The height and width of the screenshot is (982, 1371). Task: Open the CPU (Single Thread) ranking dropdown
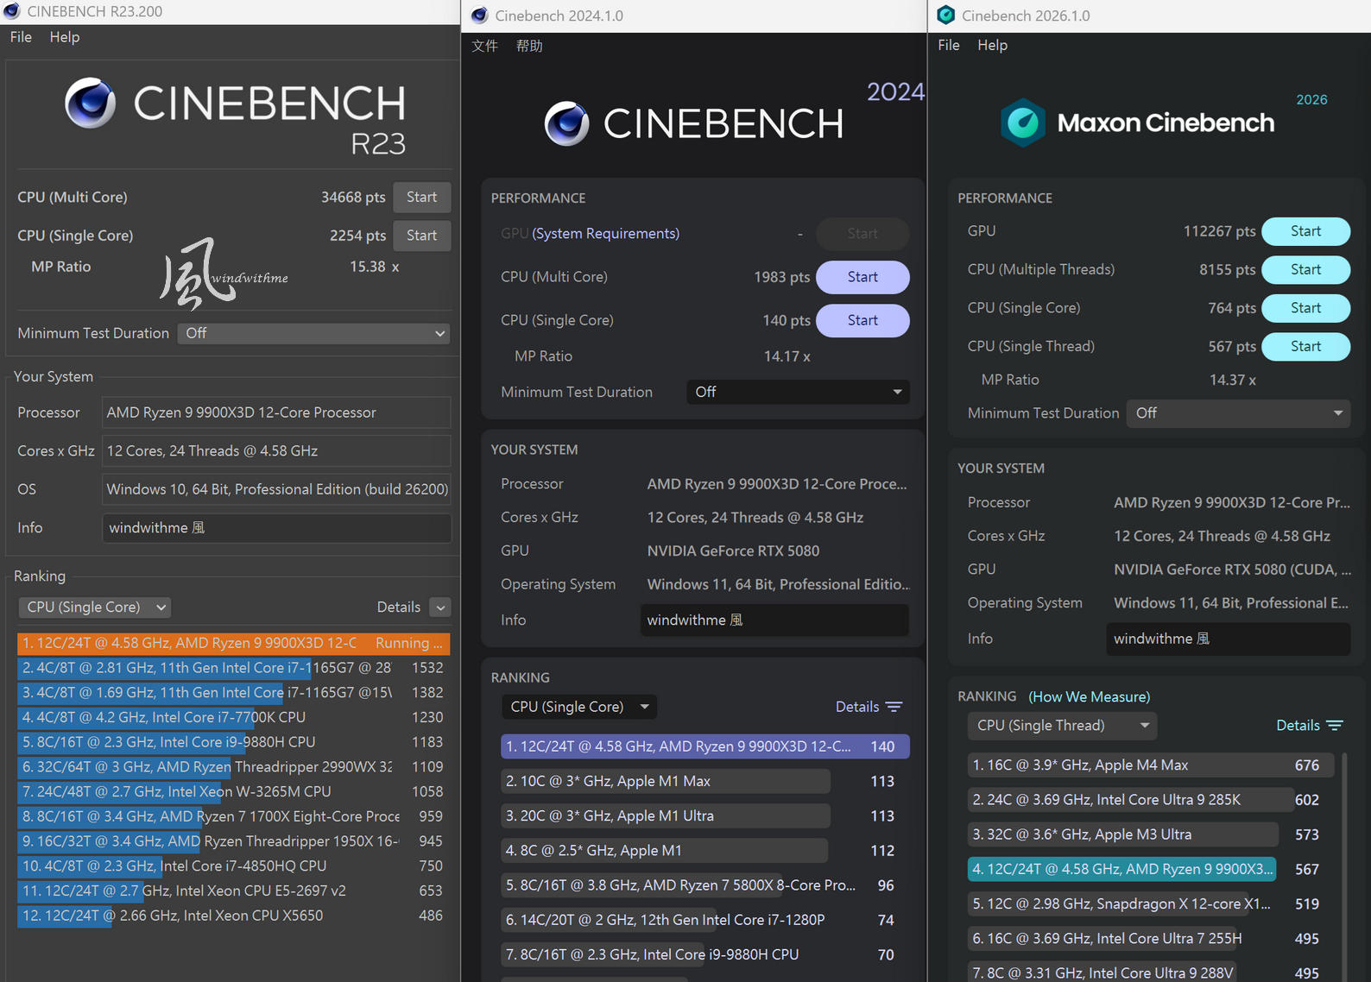pos(1062,726)
